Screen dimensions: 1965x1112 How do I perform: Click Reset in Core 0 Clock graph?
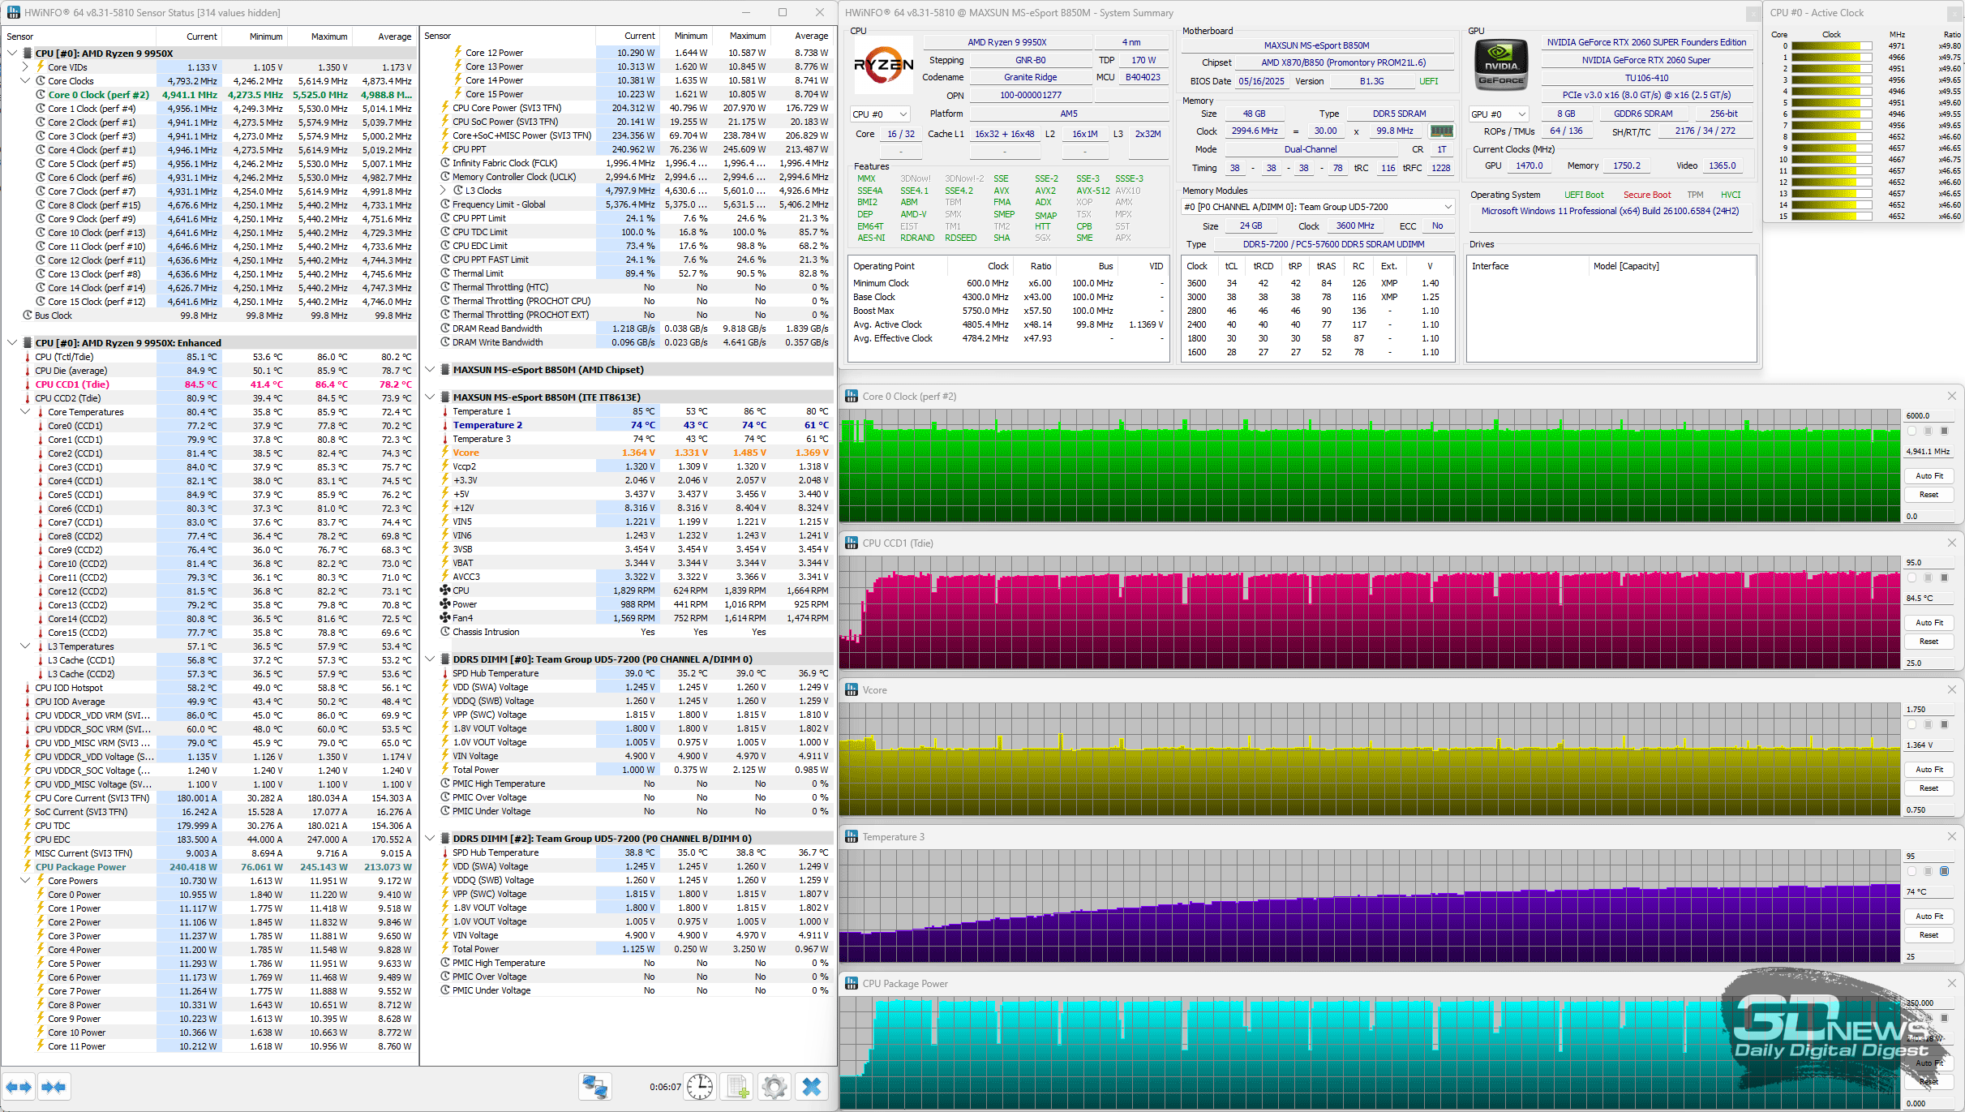pos(1929,495)
